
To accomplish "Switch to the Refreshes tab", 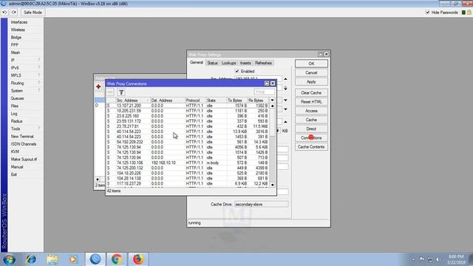I will [263, 63].
